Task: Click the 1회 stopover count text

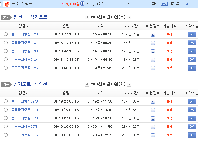Action: point(186,4)
